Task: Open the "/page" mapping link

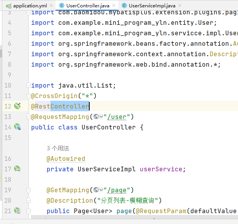Action: point(117,190)
